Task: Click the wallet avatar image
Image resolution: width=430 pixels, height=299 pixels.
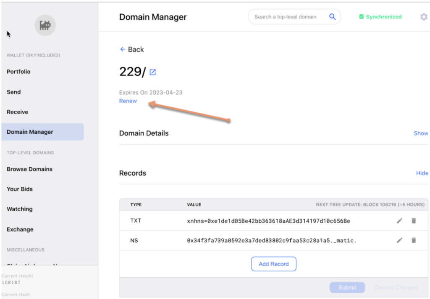Action: coord(45,25)
